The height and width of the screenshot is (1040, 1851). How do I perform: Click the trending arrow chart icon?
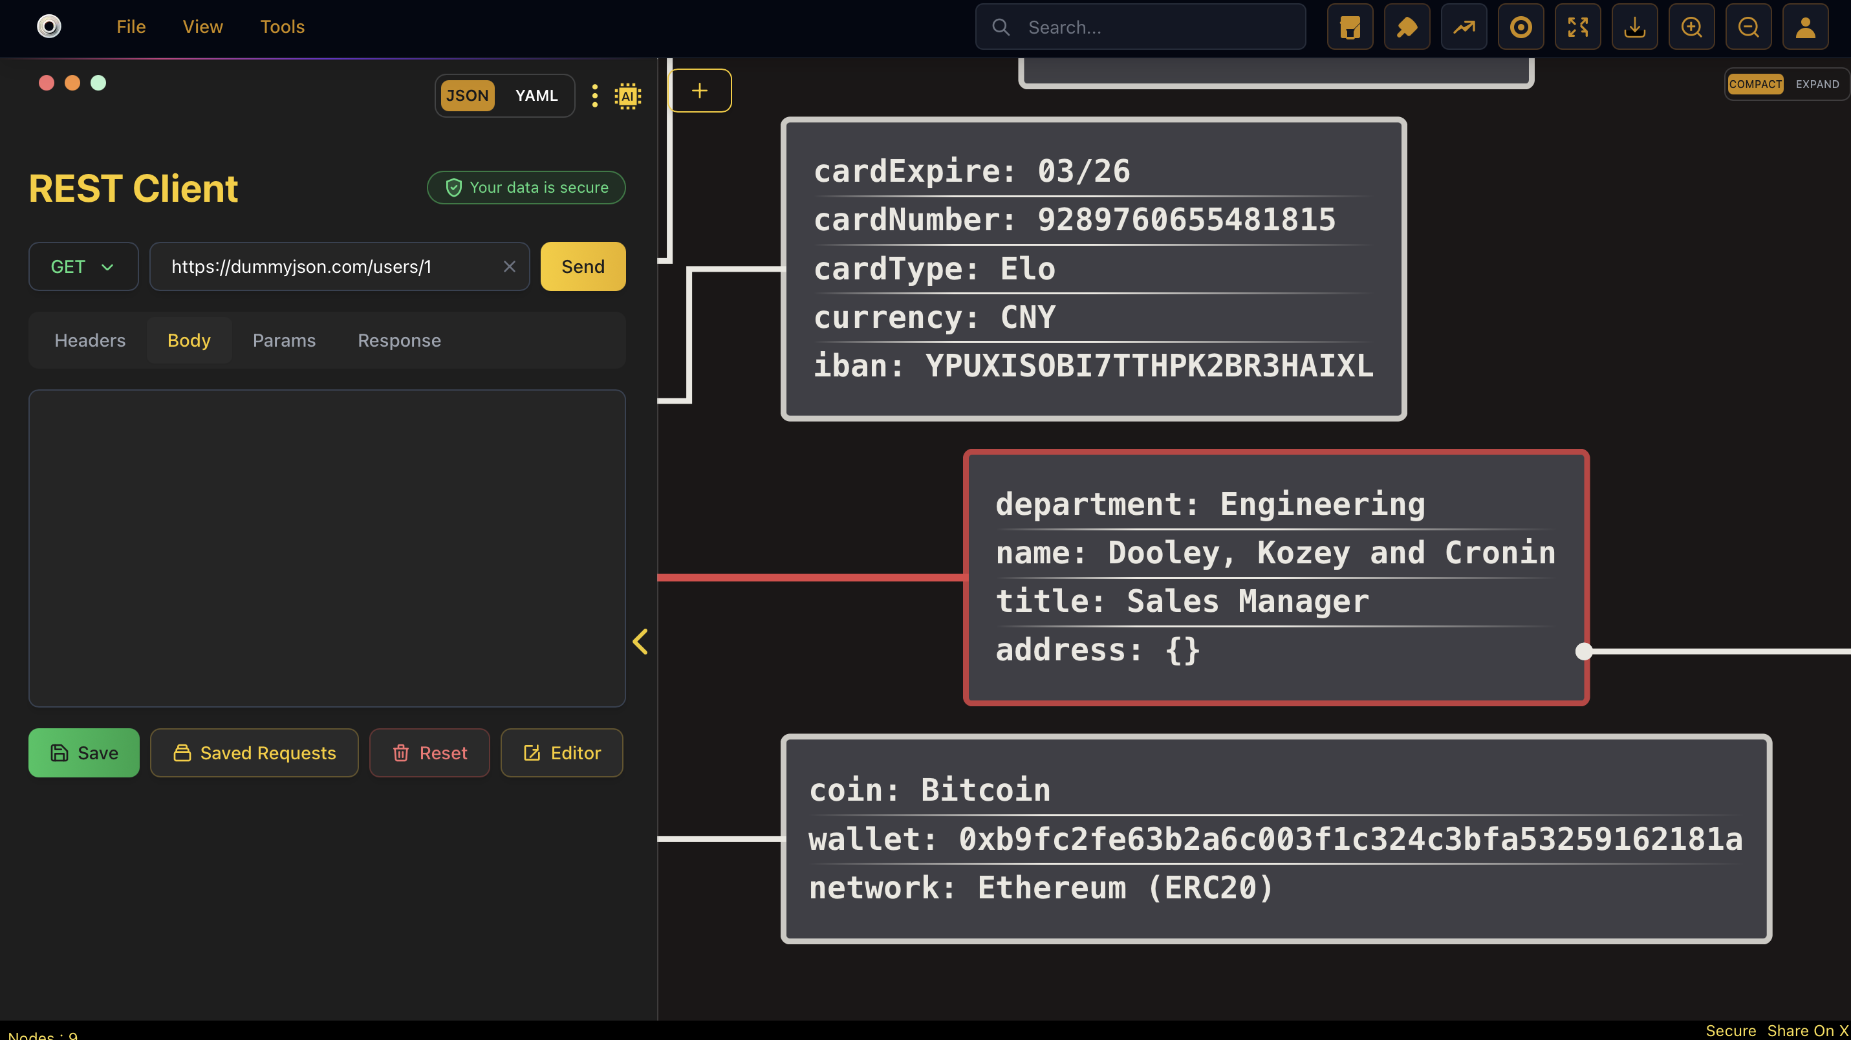1464,27
